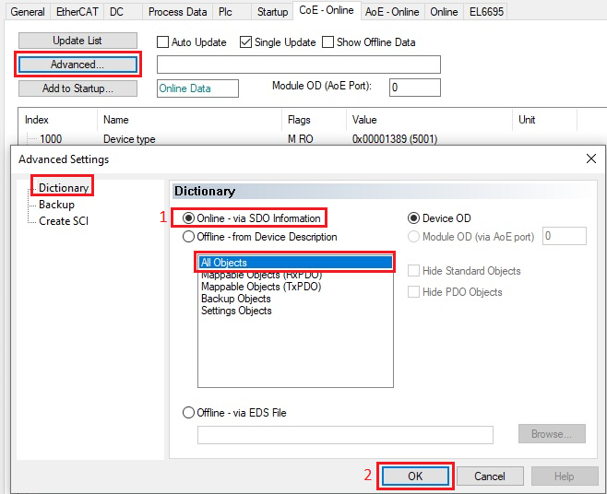Select Dictionary in the settings tree
Image resolution: width=607 pixels, height=494 pixels.
pyautogui.click(x=64, y=188)
